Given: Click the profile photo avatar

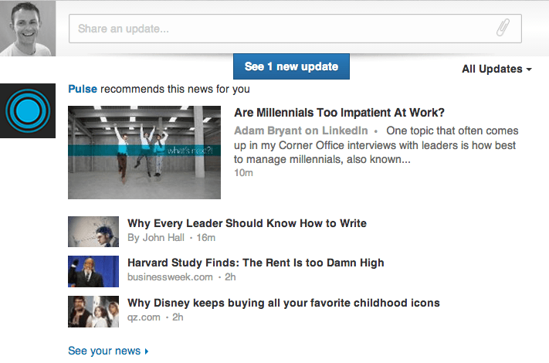Looking at the screenshot, I should [x=28, y=28].
